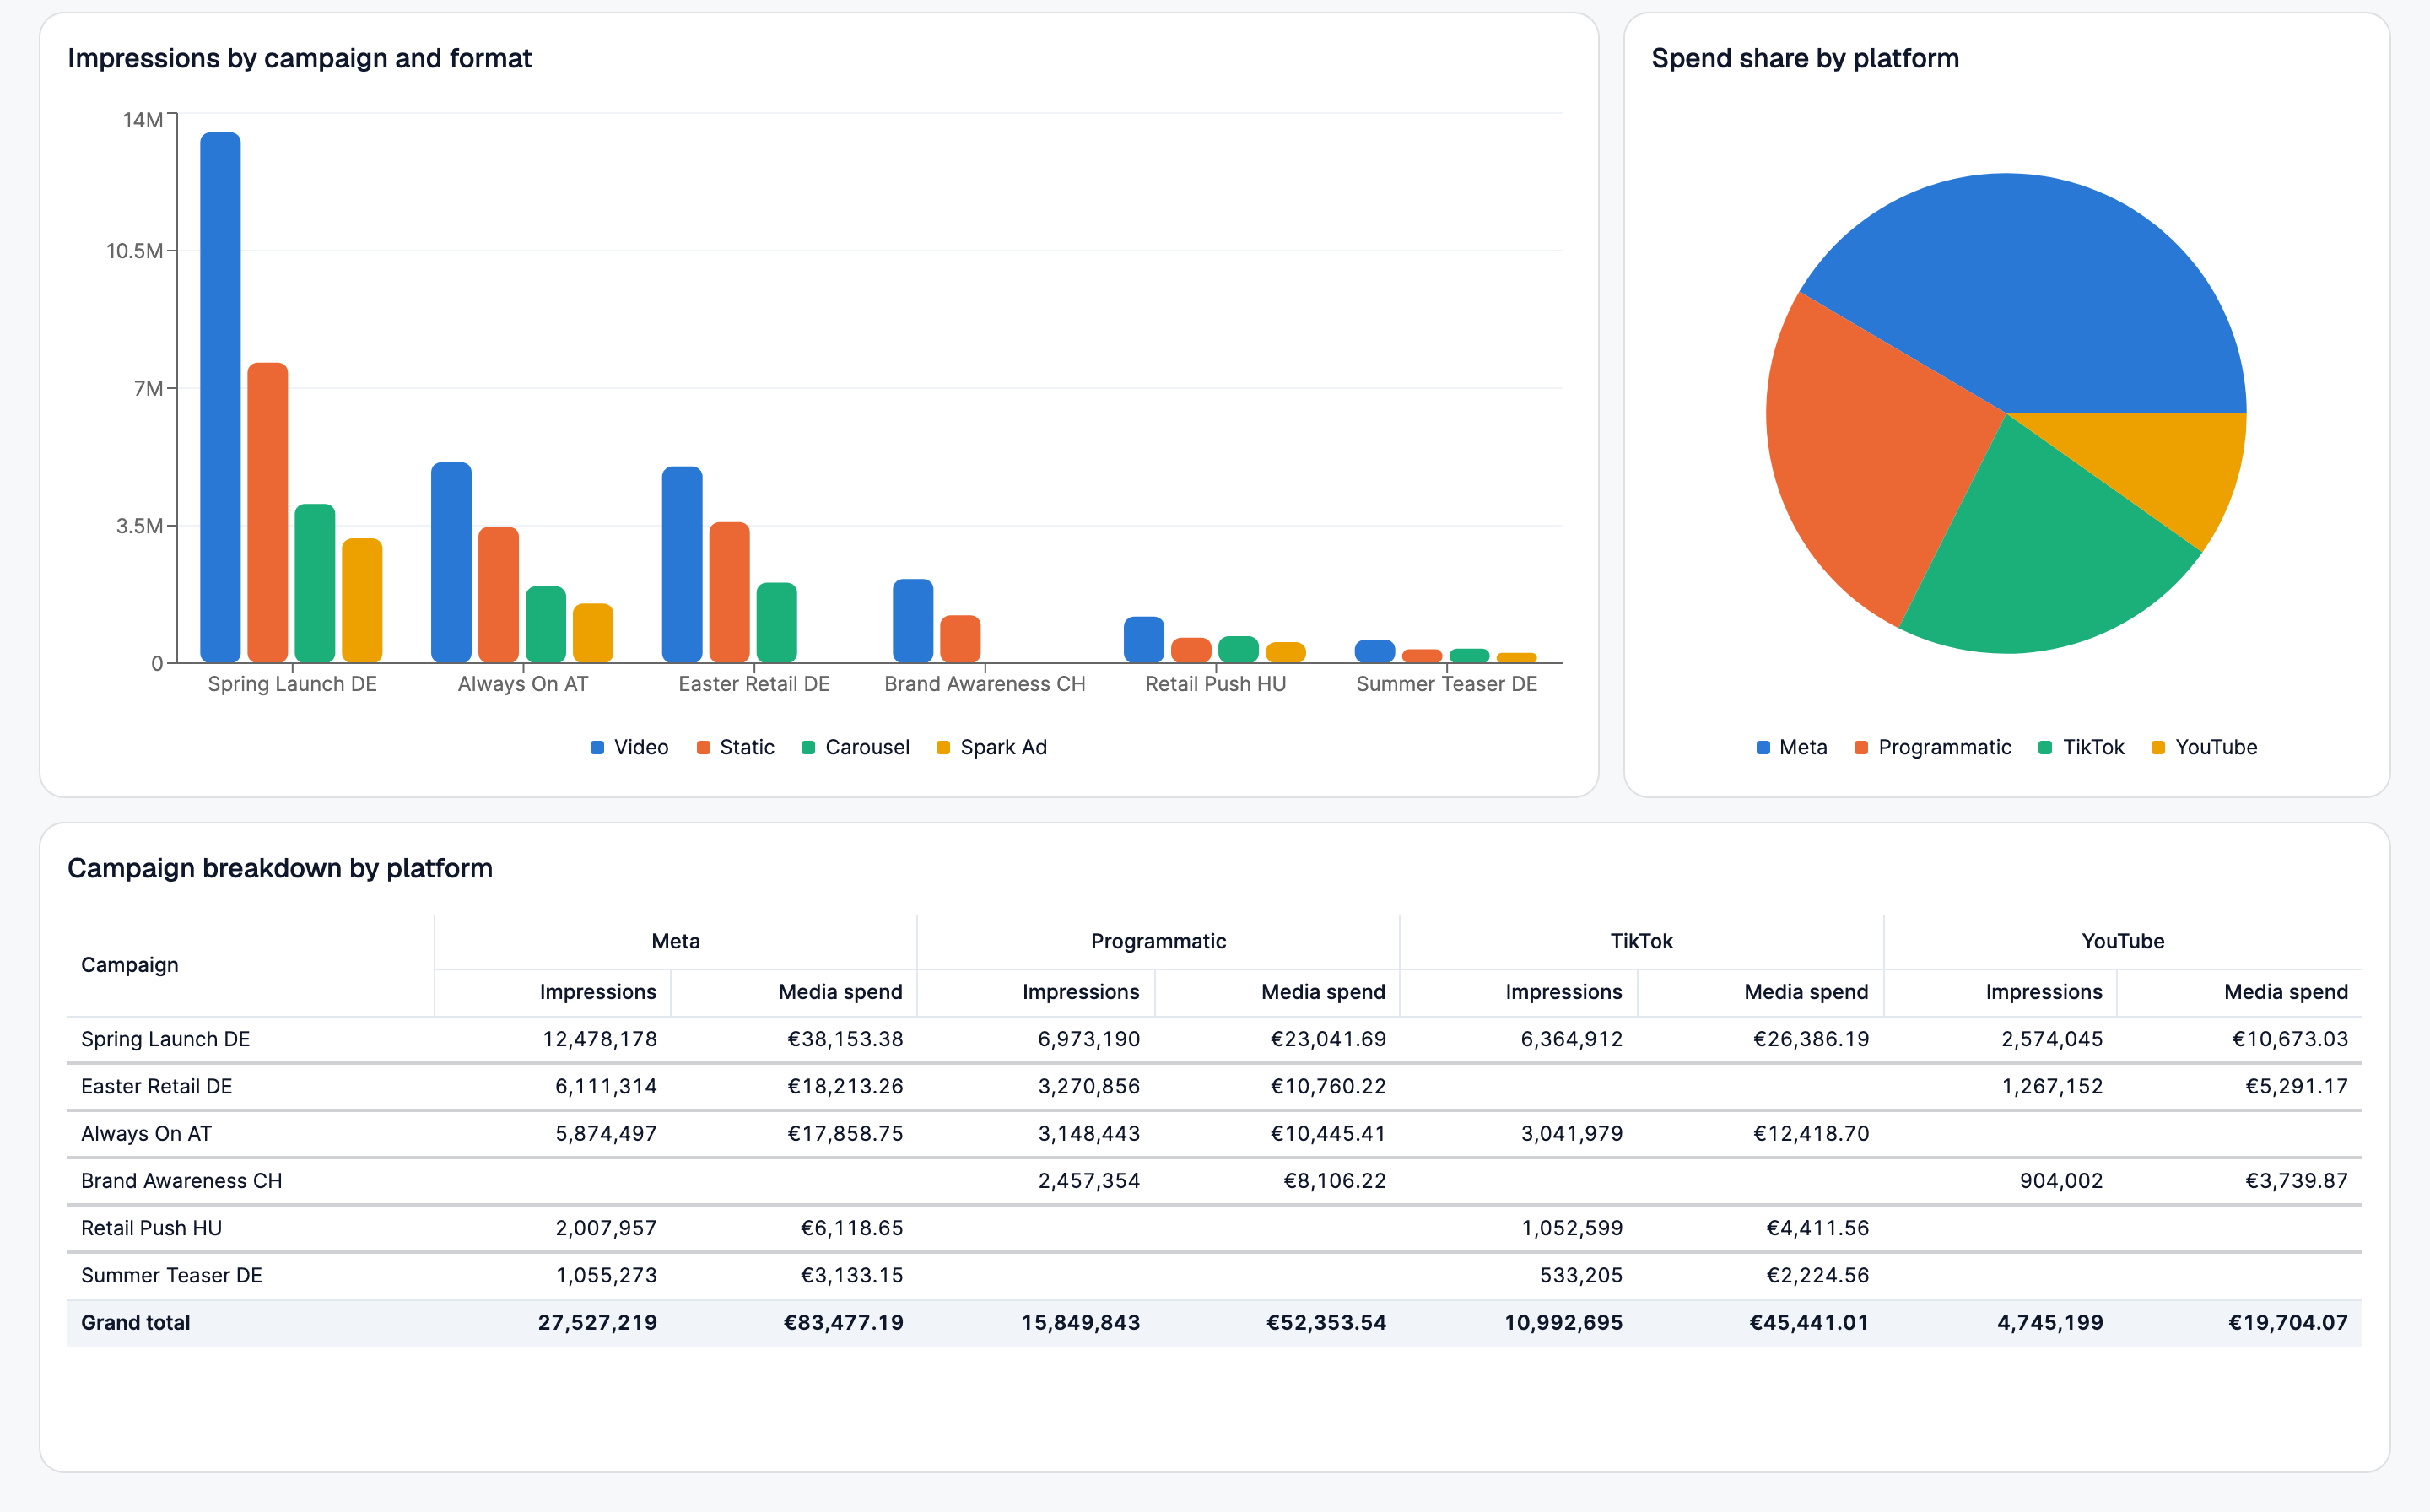The width and height of the screenshot is (2430, 1512).
Task: Select the Easter Retail DE table row label
Action: [x=157, y=1086]
